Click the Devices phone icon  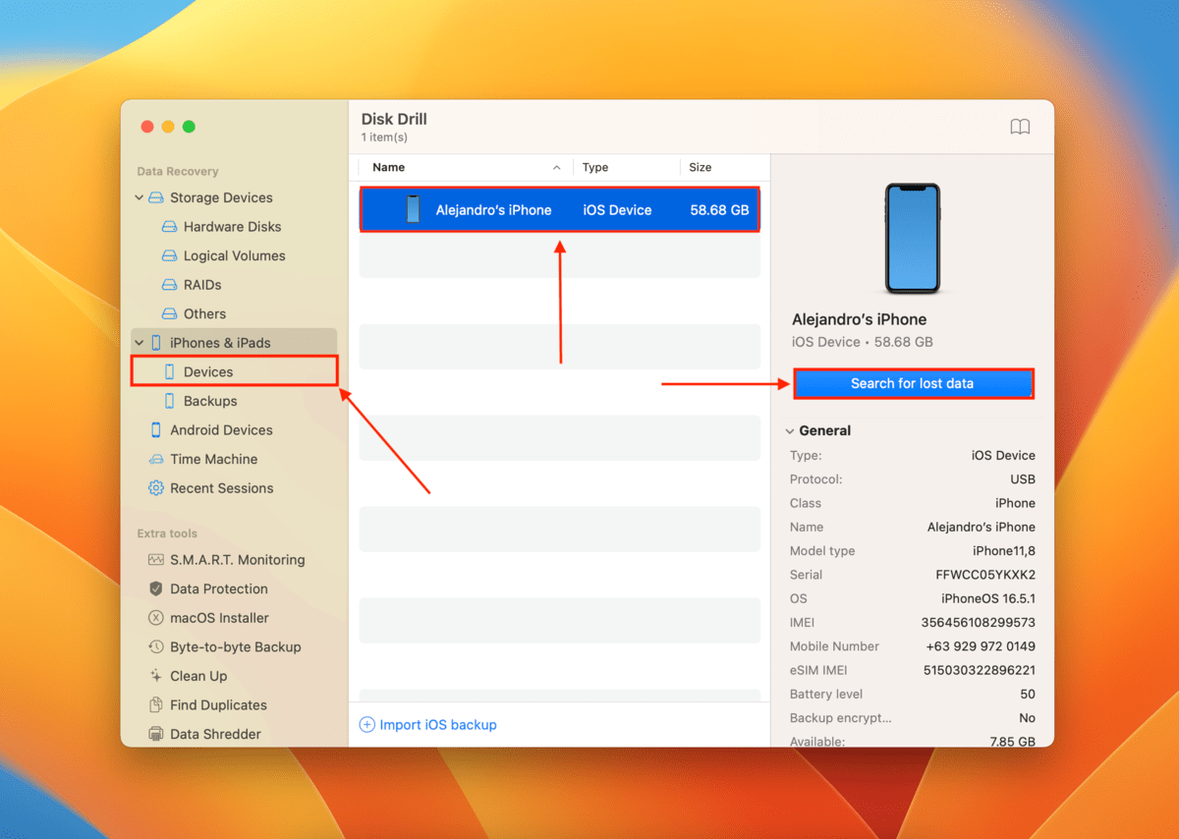pyautogui.click(x=170, y=372)
